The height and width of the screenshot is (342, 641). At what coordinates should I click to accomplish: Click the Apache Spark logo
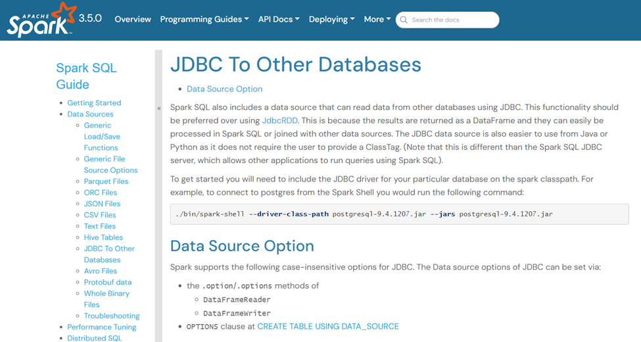(x=41, y=20)
